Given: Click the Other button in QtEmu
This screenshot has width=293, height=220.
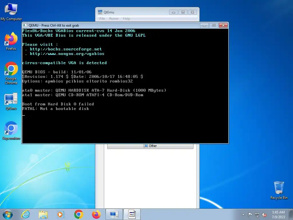Looking at the screenshot, I should [x=150, y=146].
